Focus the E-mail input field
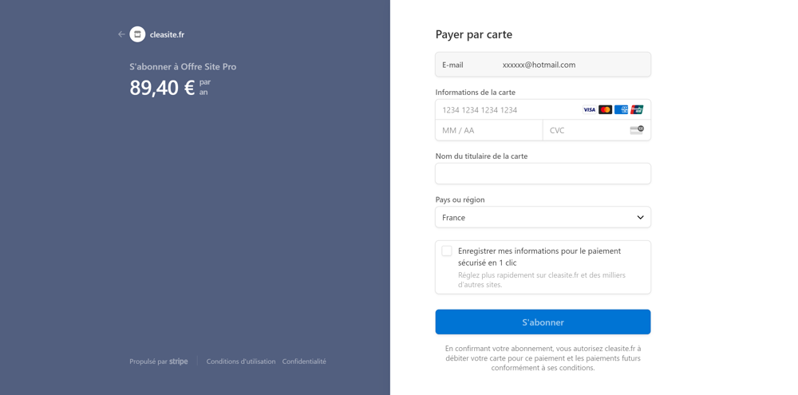The image size is (798, 395). coord(571,65)
